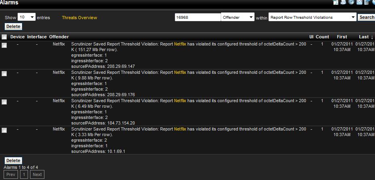The width and height of the screenshot is (375, 180).
Task: Click the Search button
Action: pyautogui.click(x=367, y=17)
